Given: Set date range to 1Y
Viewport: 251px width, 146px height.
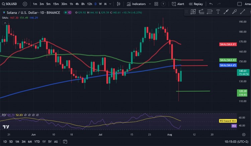Looking at the screenshot, I should coord(44,142).
